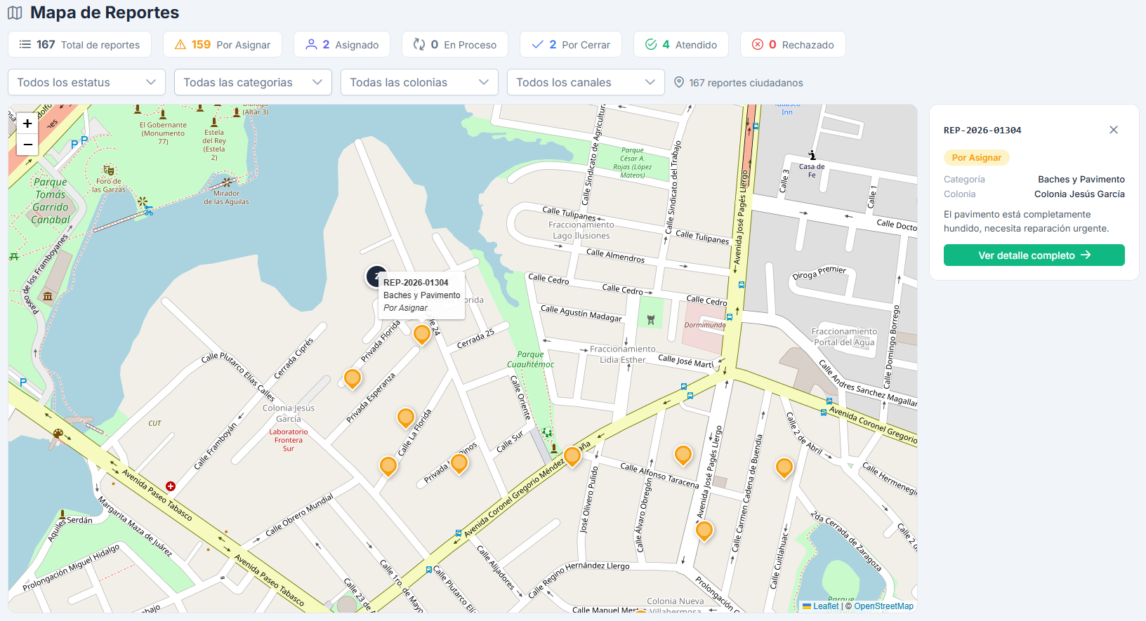The image size is (1146, 621).
Task: Click the Dormimundo store label on map
Action: coord(705,325)
